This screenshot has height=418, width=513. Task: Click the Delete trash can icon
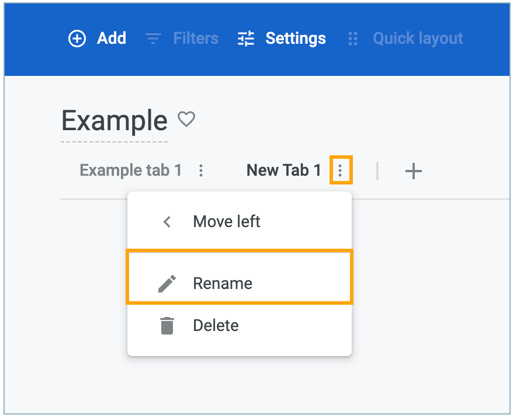[x=168, y=325]
